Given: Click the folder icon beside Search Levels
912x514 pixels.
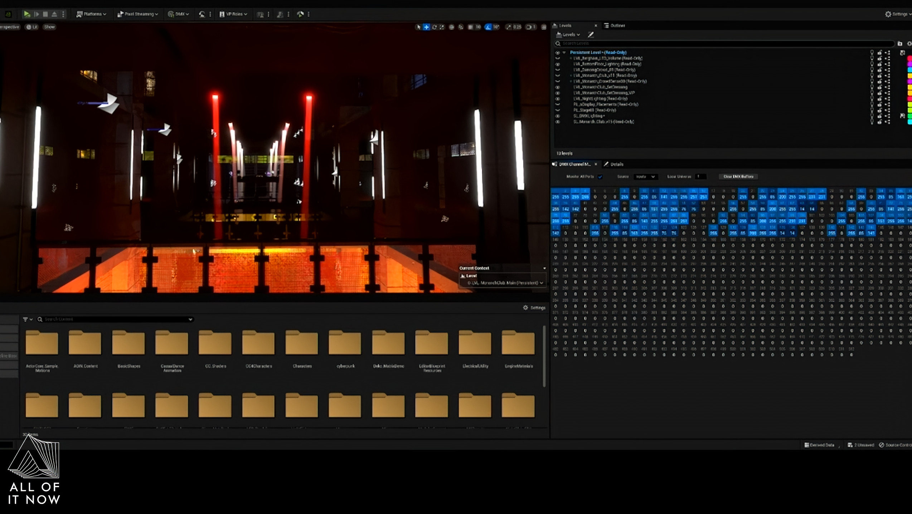Looking at the screenshot, I should tap(900, 43).
